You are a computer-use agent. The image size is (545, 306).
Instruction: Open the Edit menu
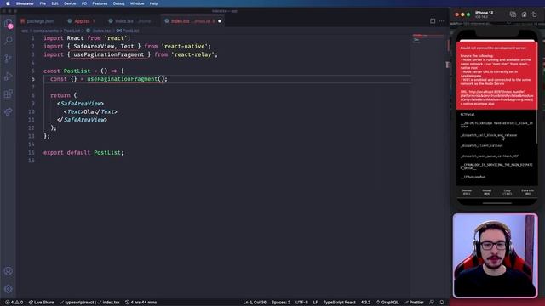[54, 3]
